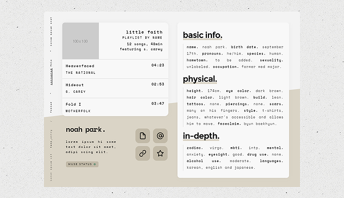Click the 'in-depth.' section heading
This screenshot has width=344, height=198.
201,136
